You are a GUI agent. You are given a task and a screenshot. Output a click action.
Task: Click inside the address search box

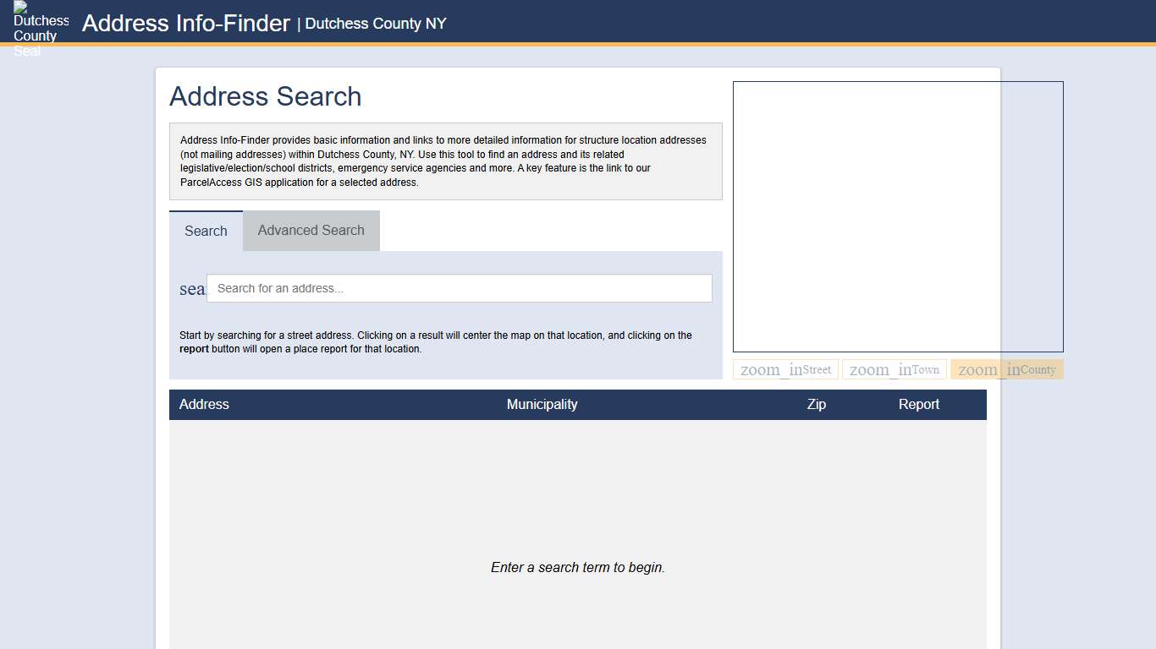(460, 288)
